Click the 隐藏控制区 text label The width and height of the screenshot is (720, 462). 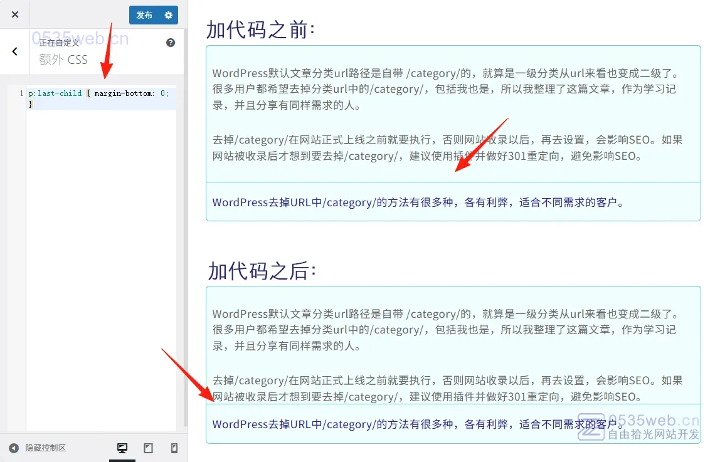pos(46,448)
